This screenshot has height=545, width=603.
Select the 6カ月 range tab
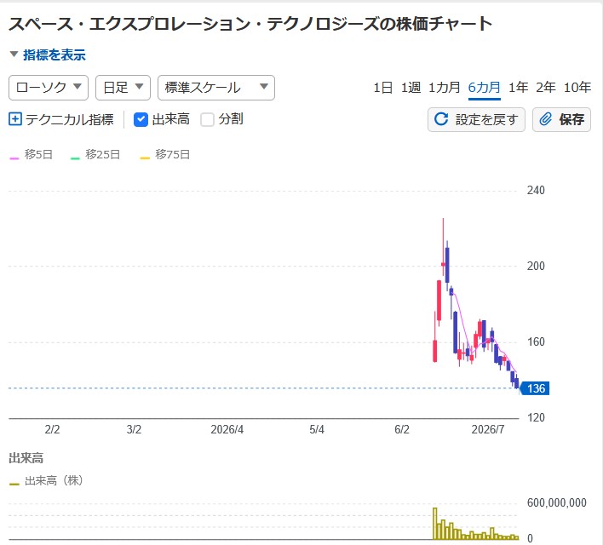coord(484,88)
